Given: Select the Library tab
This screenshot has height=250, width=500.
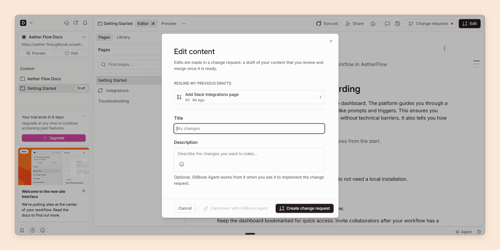Looking at the screenshot, I should tap(123, 37).
